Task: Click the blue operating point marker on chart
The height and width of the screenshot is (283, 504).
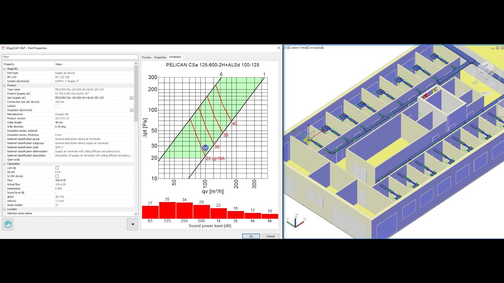Action: click(x=205, y=148)
